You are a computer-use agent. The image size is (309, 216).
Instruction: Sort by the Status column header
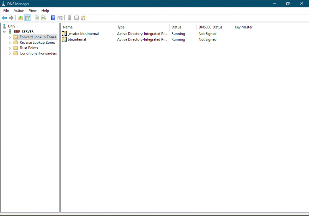pos(183,27)
